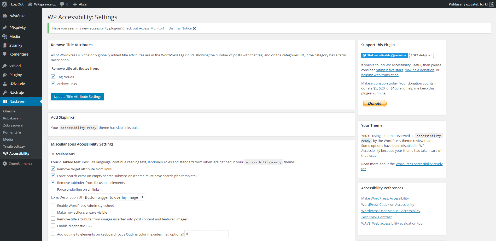This screenshot has width=496, height=241.
Task: Toggle Remove target attribute from links
Action: coord(53,169)
